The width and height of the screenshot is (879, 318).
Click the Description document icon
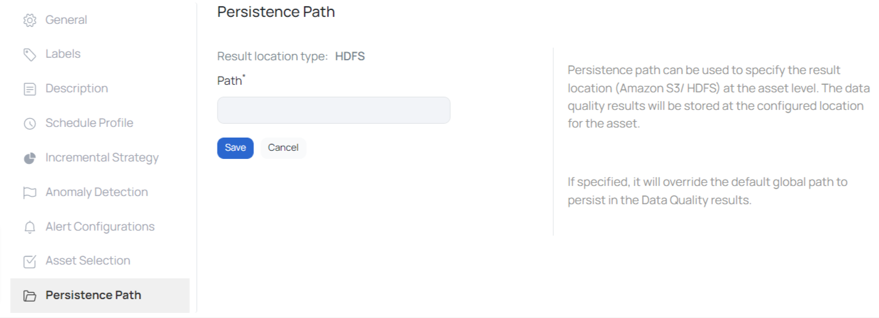(30, 89)
